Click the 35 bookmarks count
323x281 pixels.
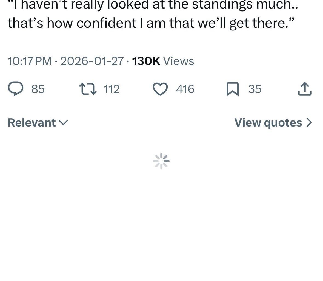click(x=255, y=89)
